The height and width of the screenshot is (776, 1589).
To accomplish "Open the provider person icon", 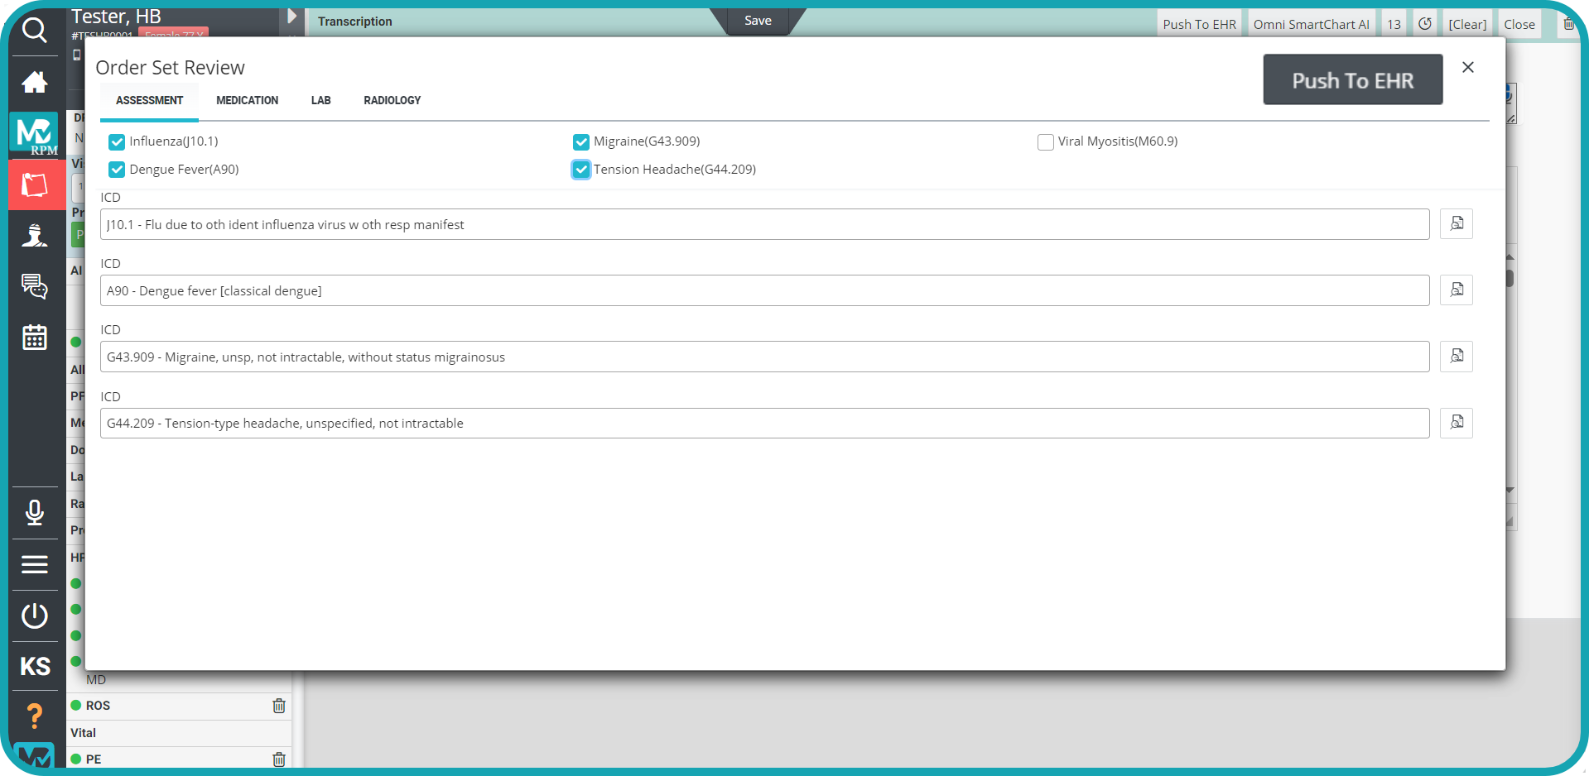I will (34, 236).
